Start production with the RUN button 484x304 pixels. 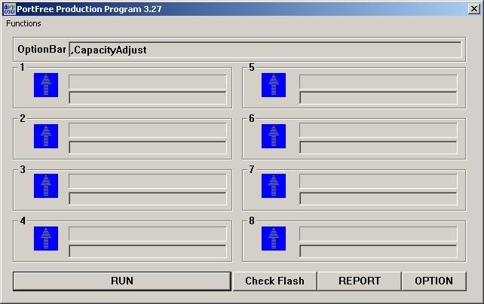point(122,281)
